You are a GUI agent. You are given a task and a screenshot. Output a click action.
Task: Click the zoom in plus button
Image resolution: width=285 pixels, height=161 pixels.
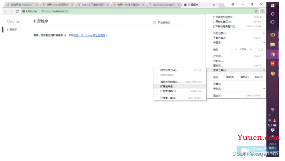[x=251, y=50]
